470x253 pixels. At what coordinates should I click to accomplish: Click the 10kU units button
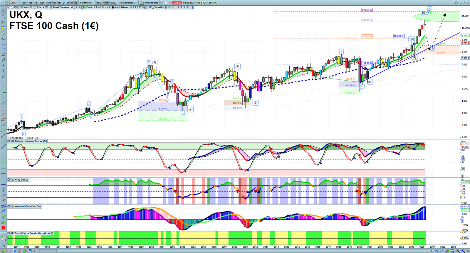pyautogui.click(x=106, y=3)
